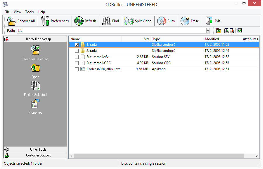
Task: Click the gear icon beside Other Tools
Action: click(x=7, y=149)
